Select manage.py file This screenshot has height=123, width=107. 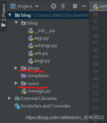point(48,91)
